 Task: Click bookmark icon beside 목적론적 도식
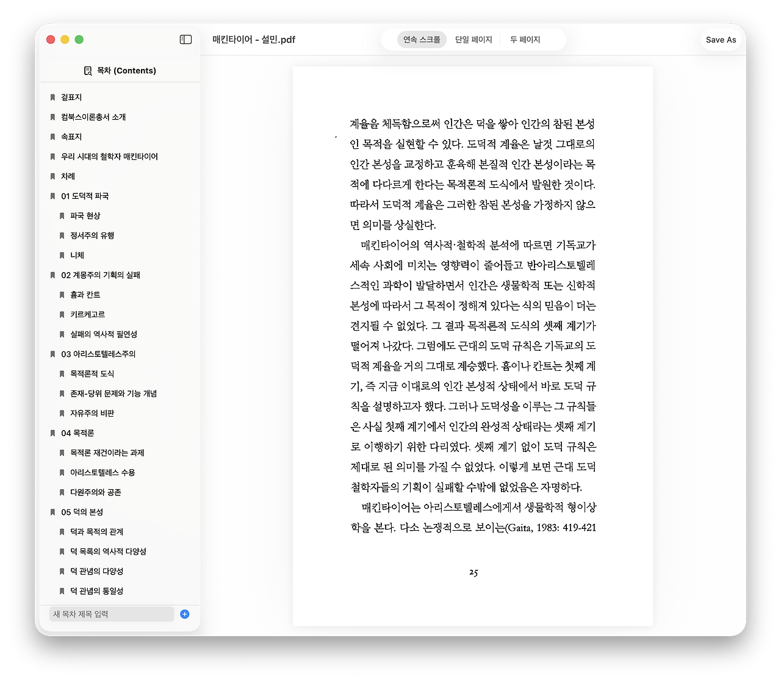[x=62, y=374]
